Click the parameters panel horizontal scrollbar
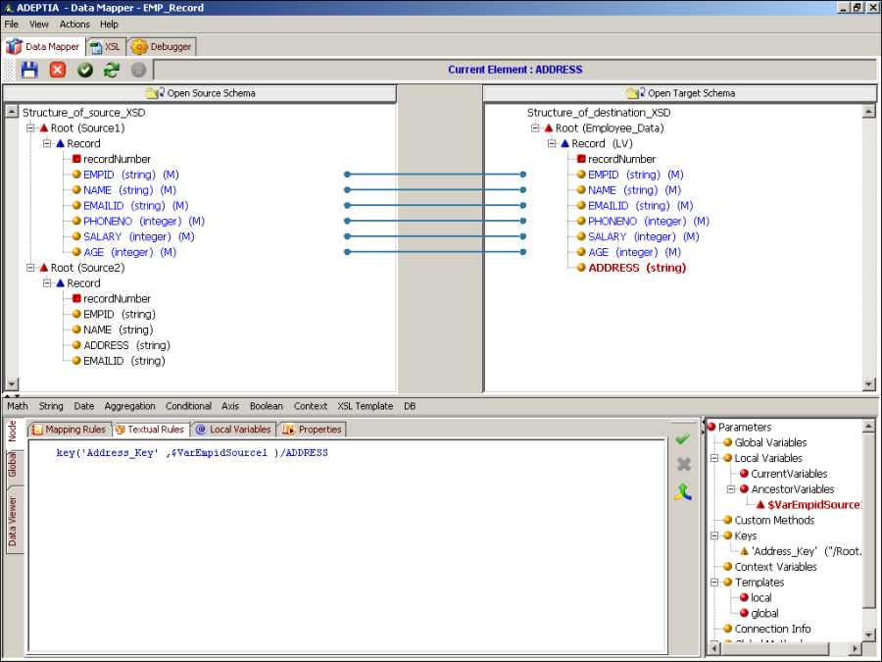The width and height of the screenshot is (882, 662). (x=784, y=648)
